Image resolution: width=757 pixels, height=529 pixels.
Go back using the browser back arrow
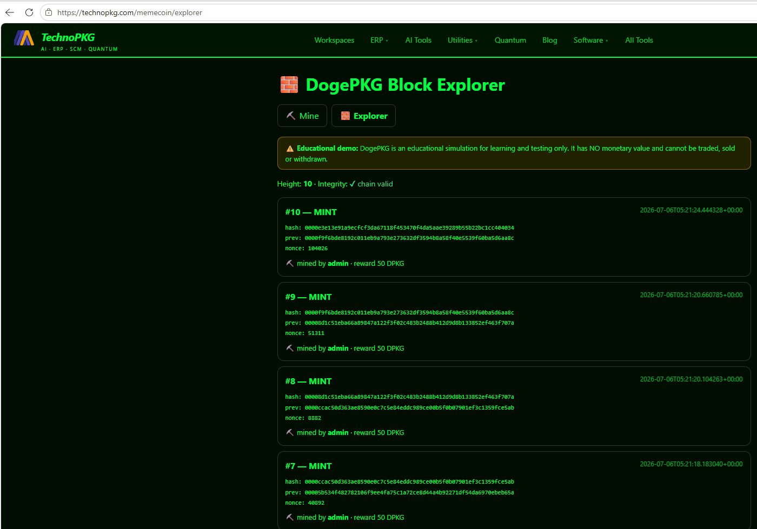click(10, 12)
